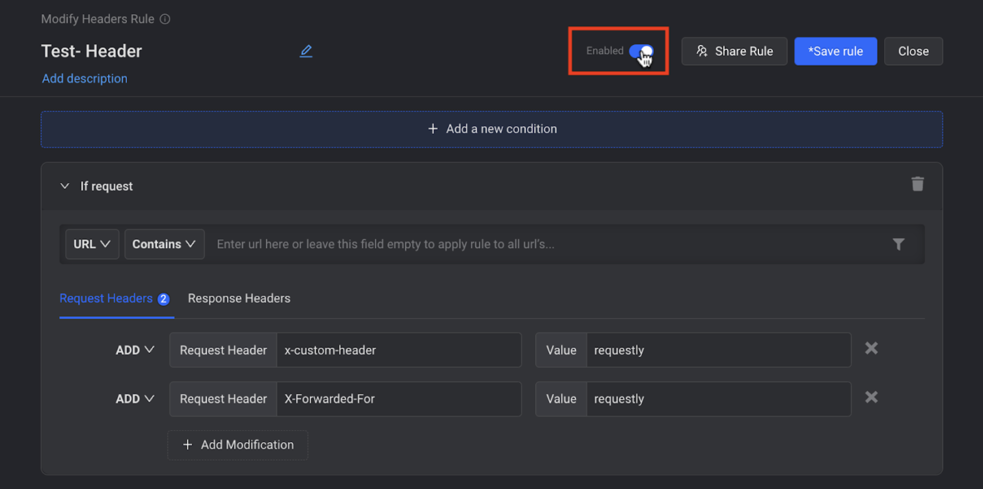
Task: Click the info icon beside Modify Headers Rule
Action: click(165, 19)
